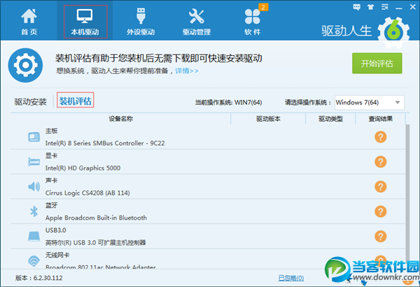
Task: Select the 驱动安装 sub-tab
Action: click(x=30, y=102)
